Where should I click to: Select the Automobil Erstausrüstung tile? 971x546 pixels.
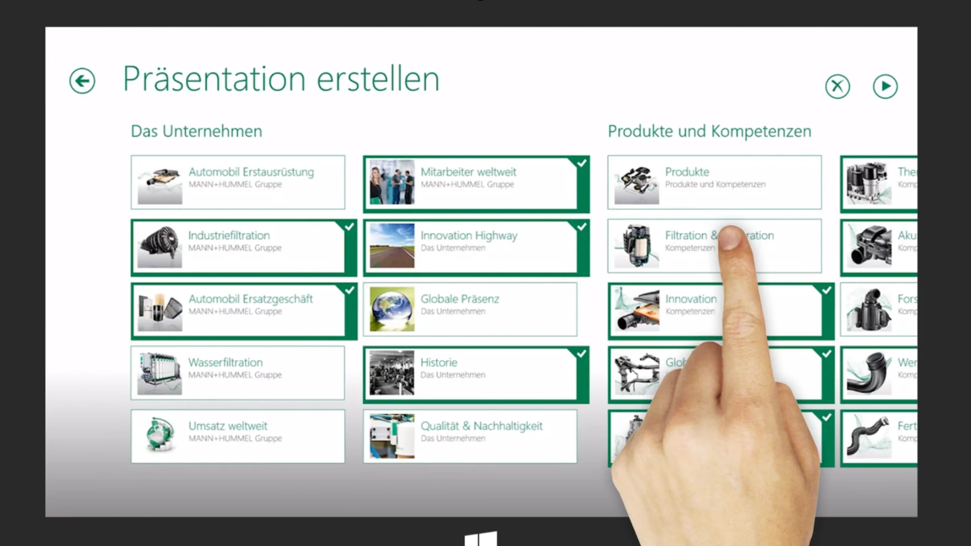tap(238, 183)
